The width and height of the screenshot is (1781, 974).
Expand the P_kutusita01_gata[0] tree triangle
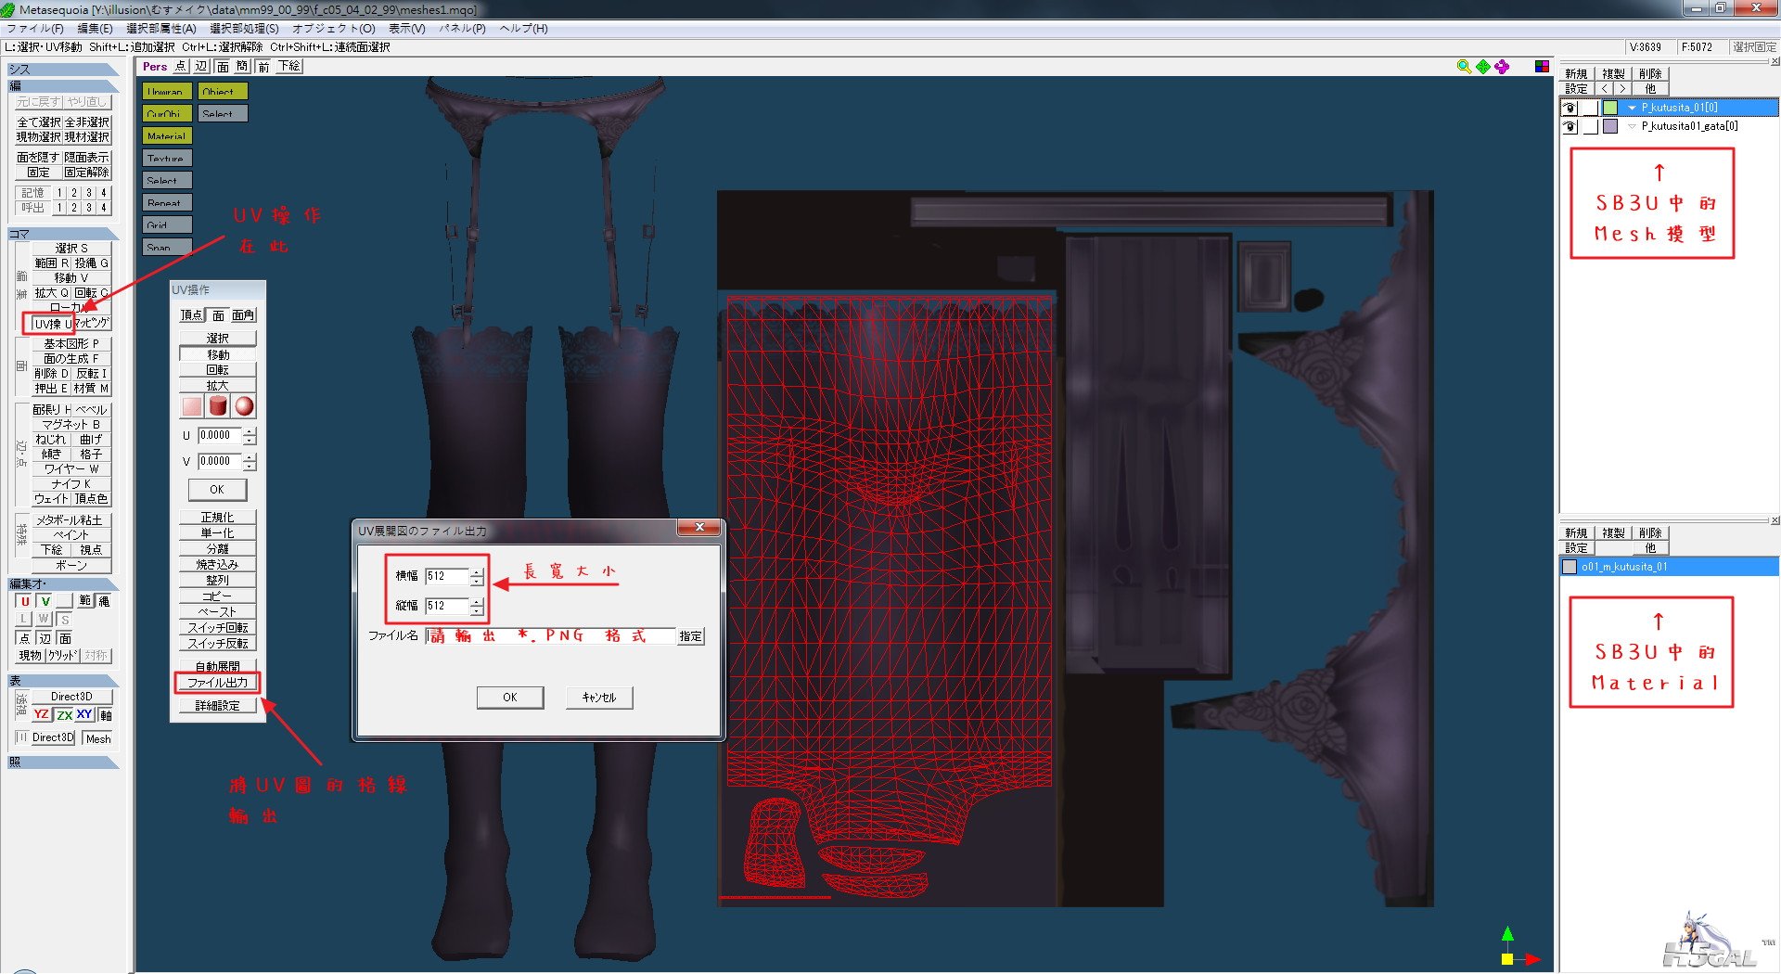[x=1632, y=126]
